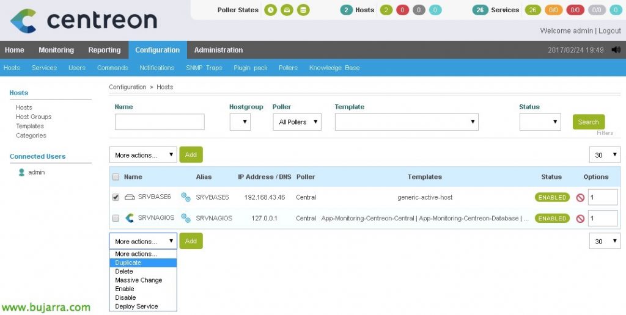Screen dimensions: 626x315
Task: Disable SRVNAGIOS with the red icon
Action: (x=581, y=219)
